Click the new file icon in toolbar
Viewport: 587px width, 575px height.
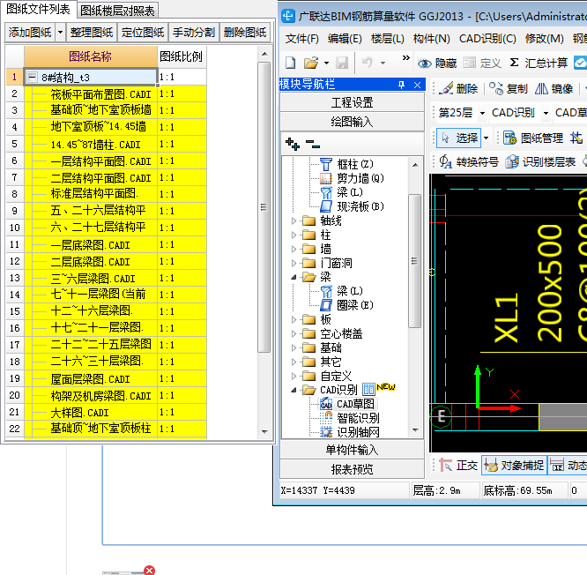point(291,63)
